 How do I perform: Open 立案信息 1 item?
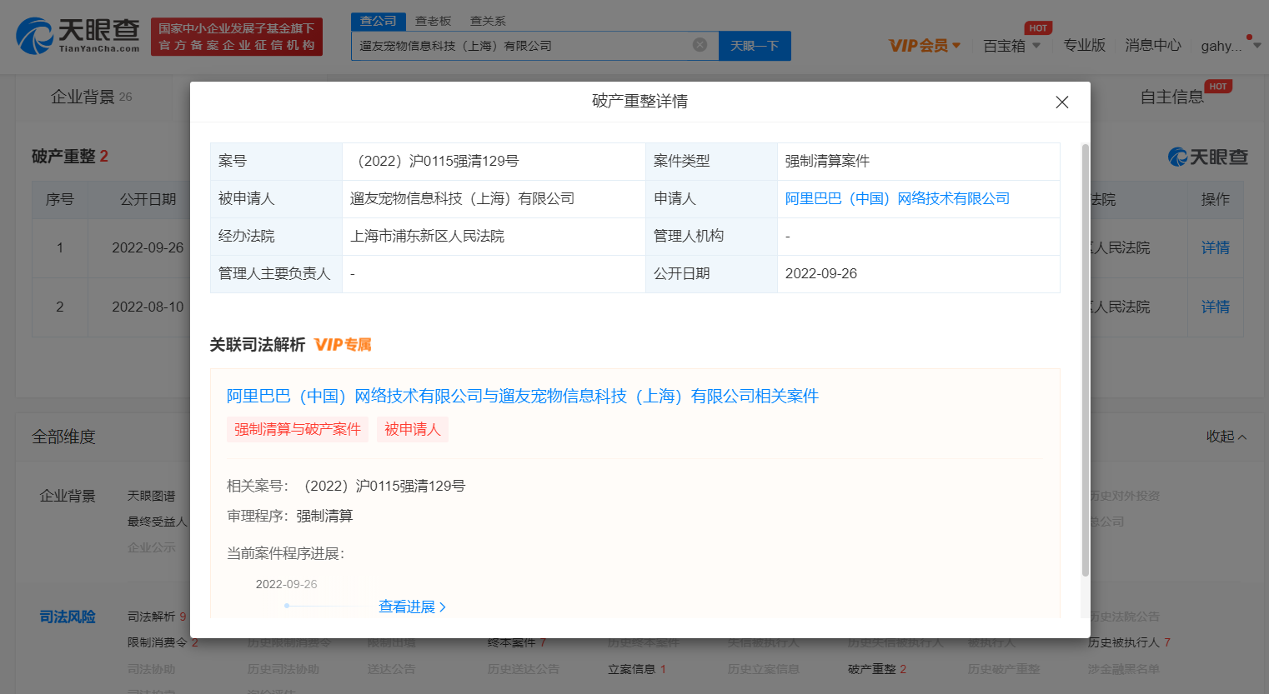(x=637, y=669)
